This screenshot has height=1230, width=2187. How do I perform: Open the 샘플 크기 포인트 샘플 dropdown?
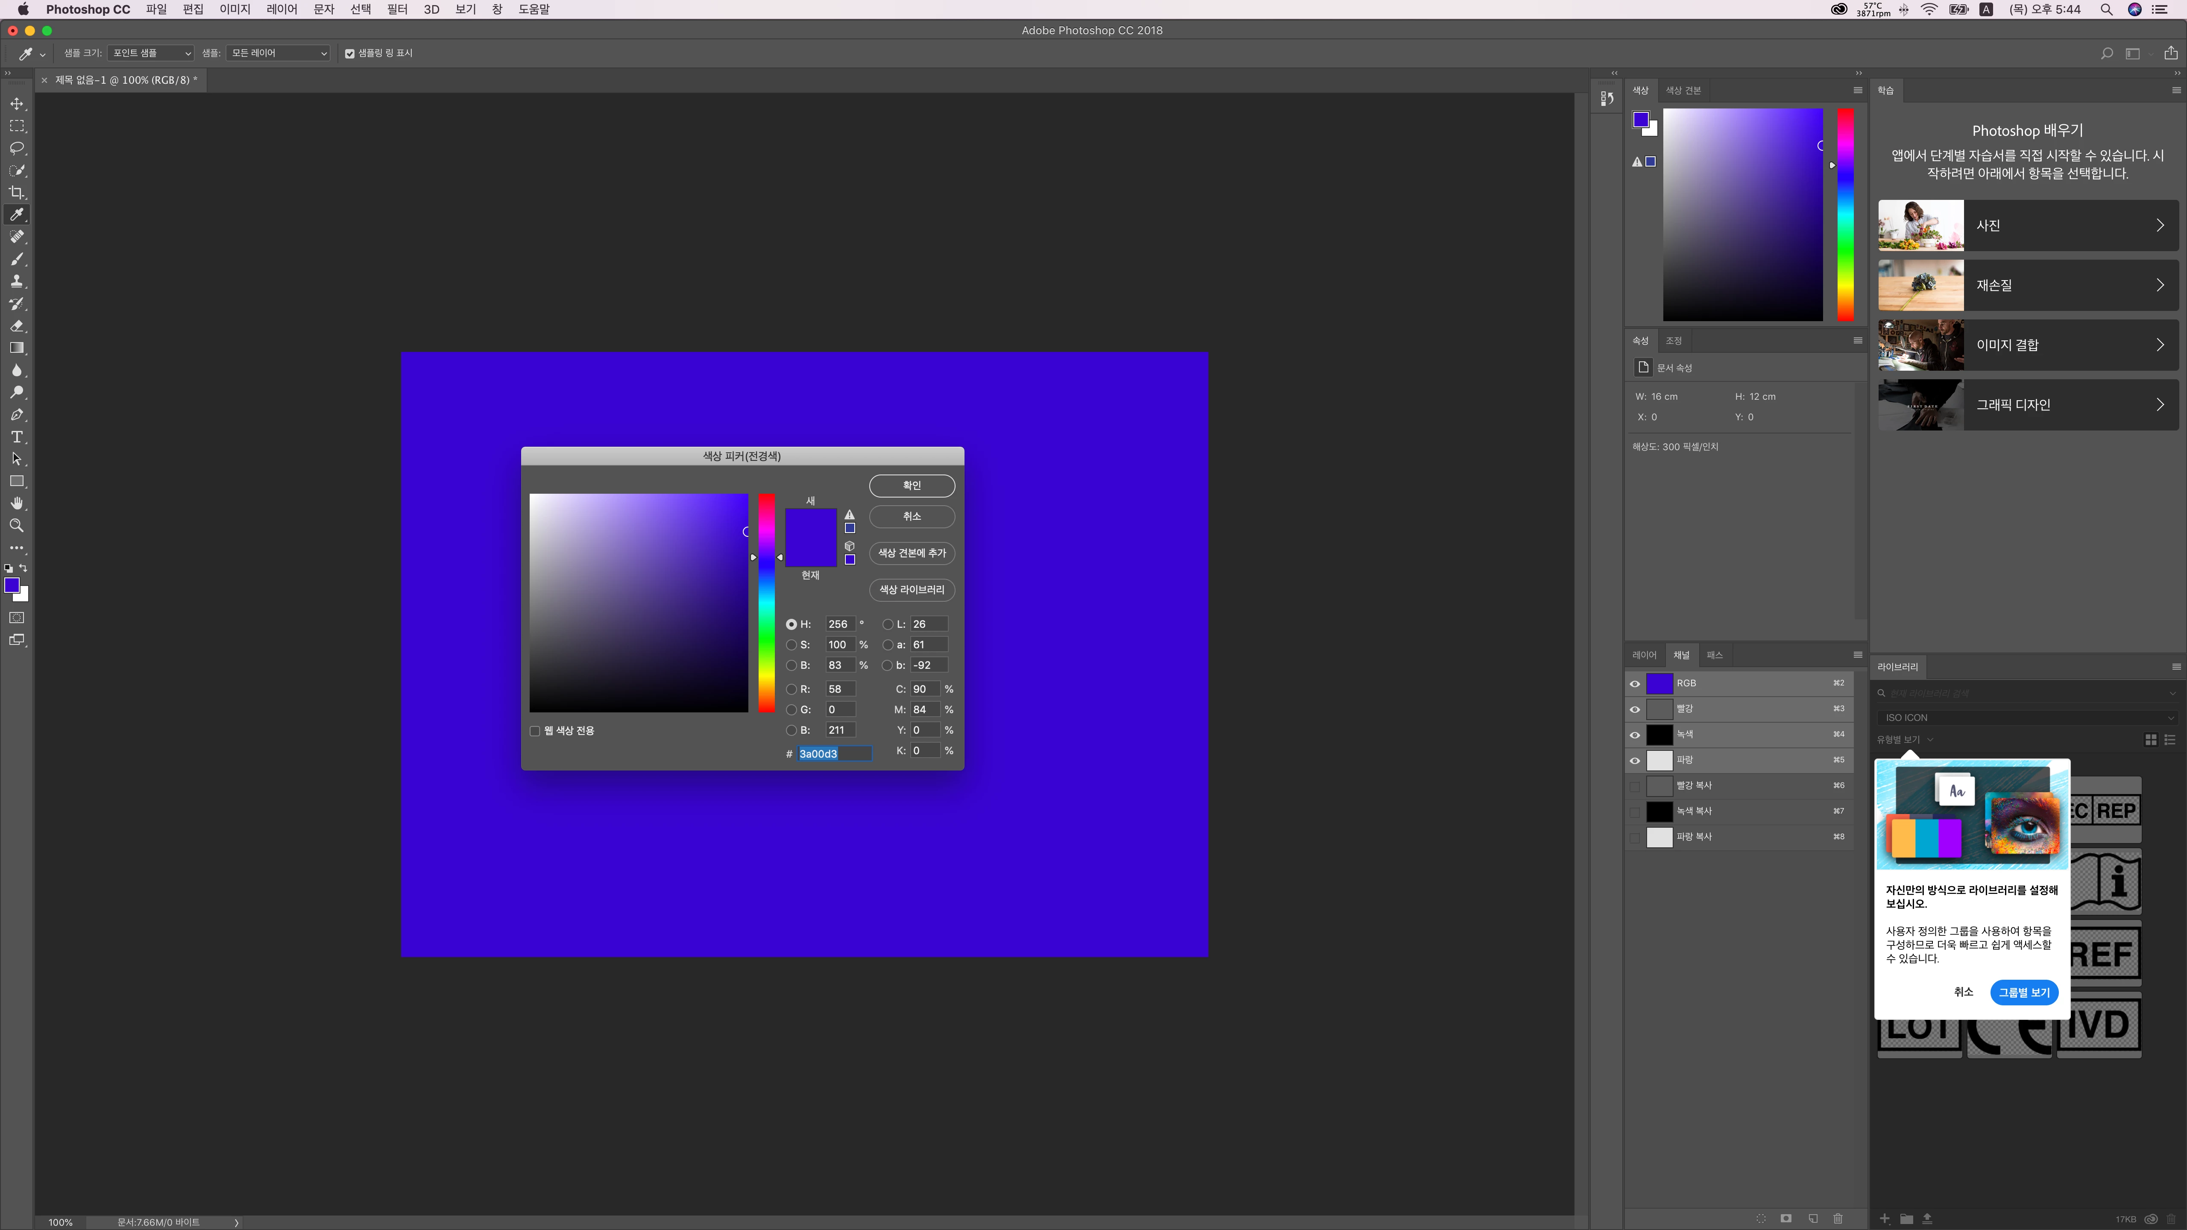(x=151, y=53)
